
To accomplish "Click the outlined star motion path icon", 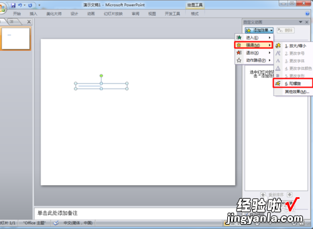I will coord(239,60).
